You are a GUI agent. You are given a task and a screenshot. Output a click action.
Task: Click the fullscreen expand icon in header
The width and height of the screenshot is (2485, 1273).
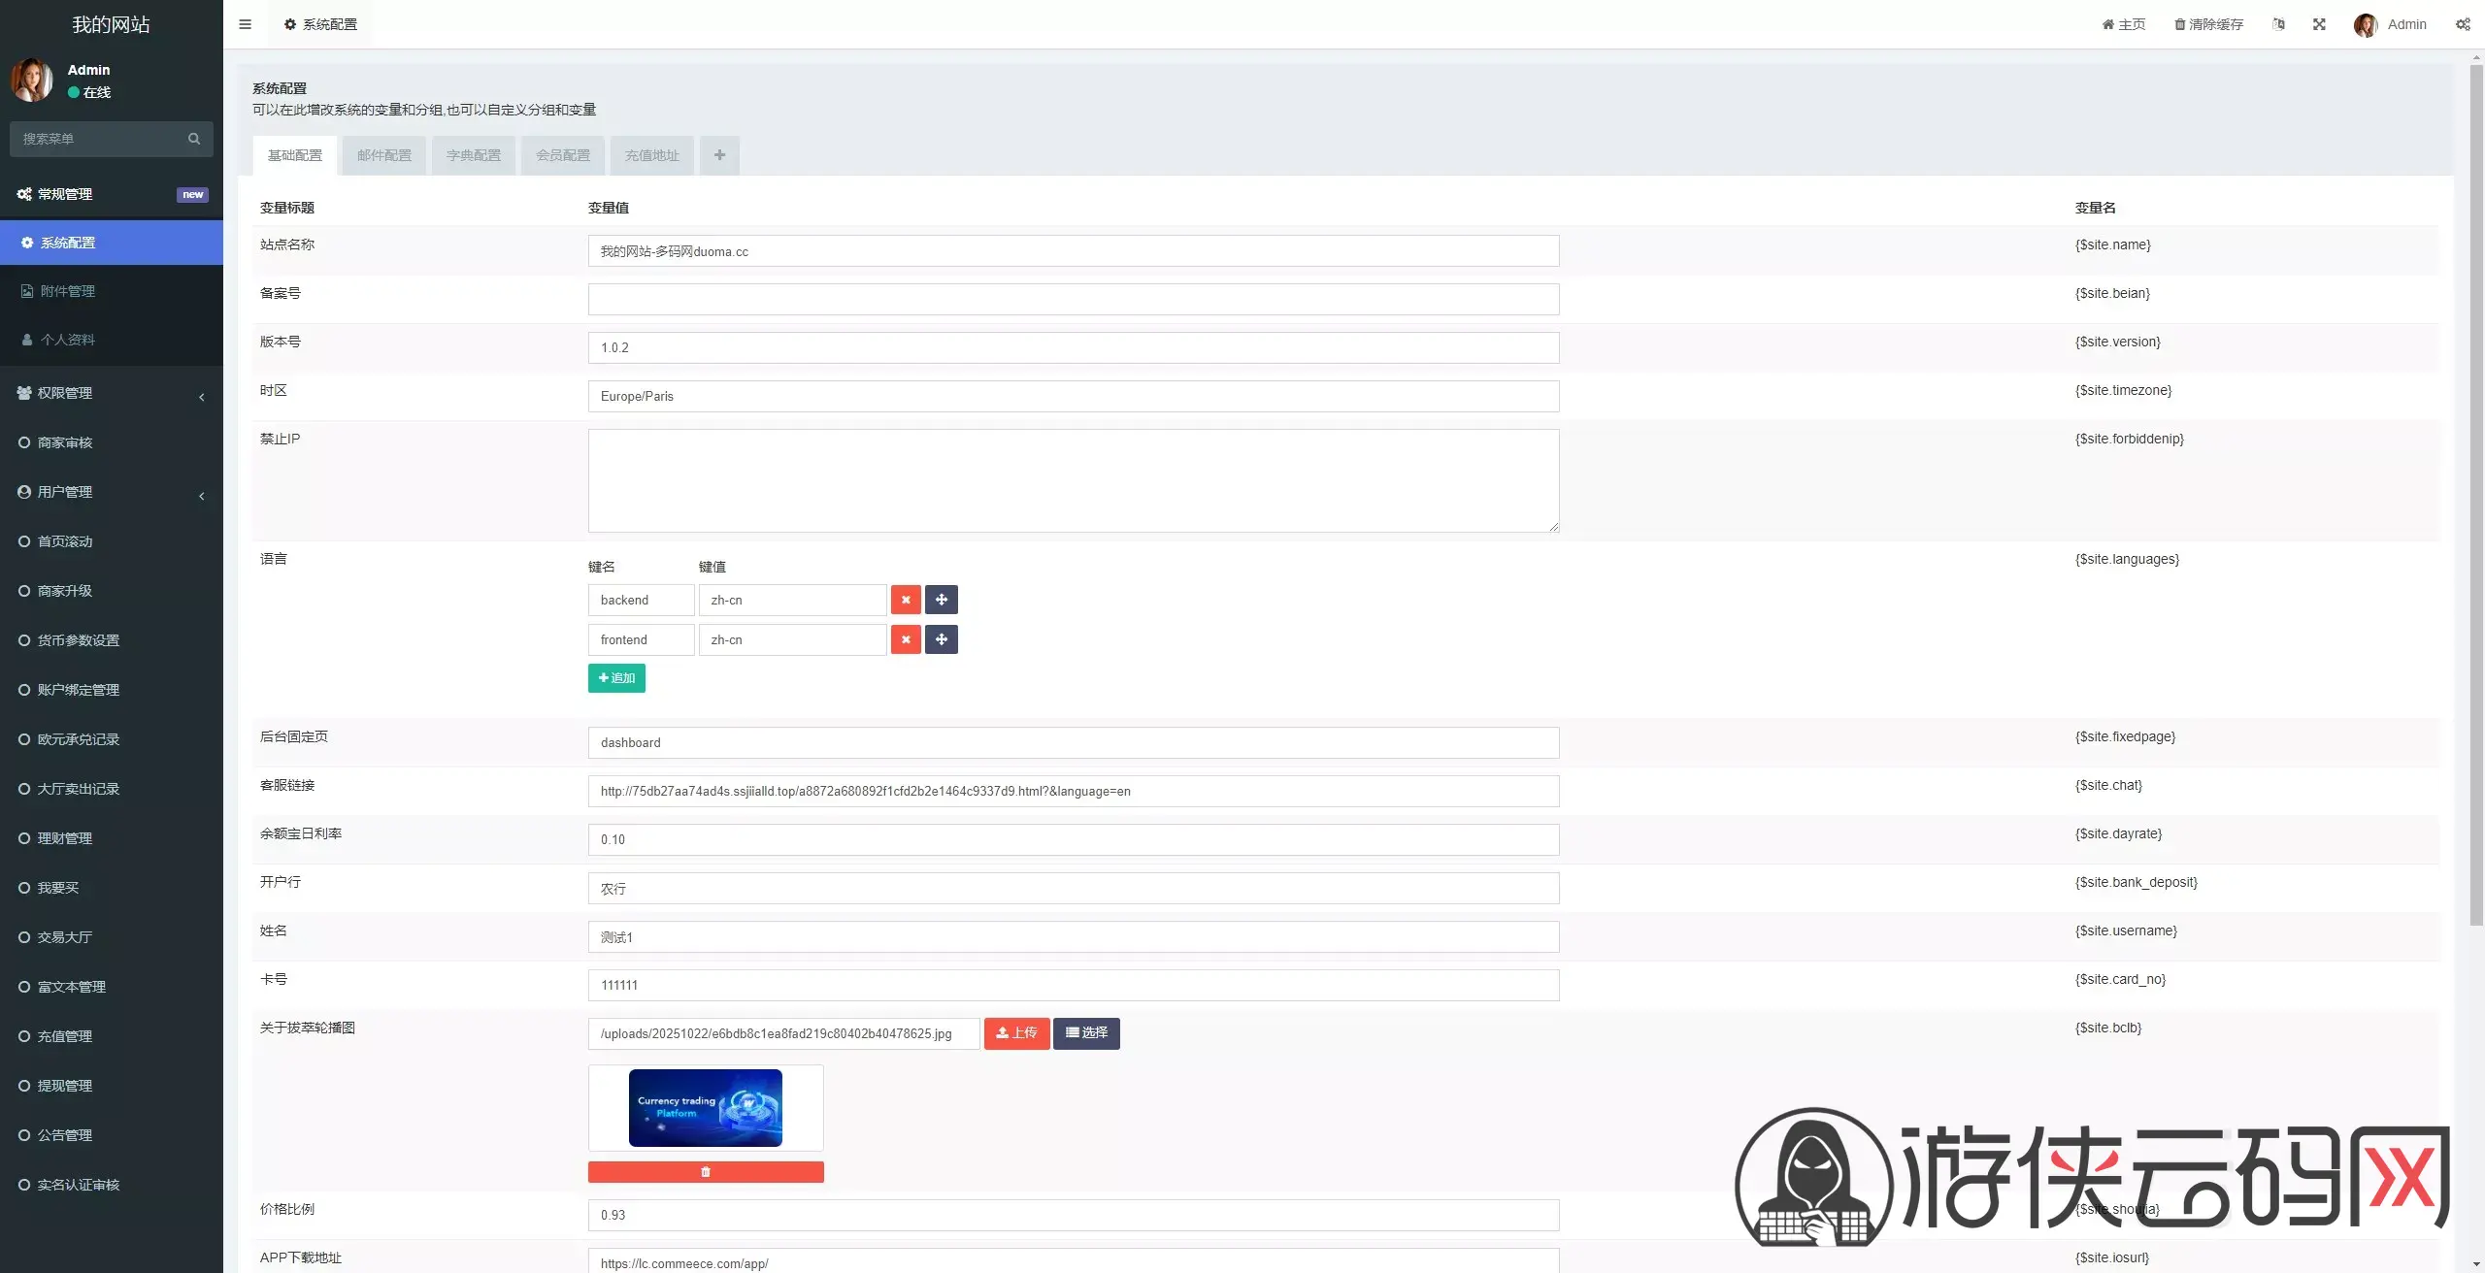pos(2319,24)
